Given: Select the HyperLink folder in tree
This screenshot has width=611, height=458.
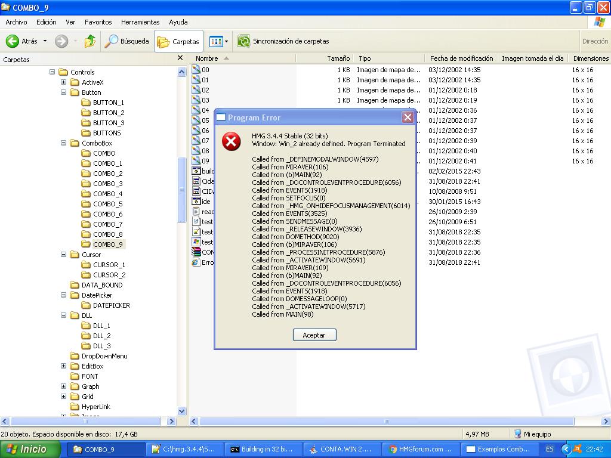Looking at the screenshot, I should tap(96, 407).
